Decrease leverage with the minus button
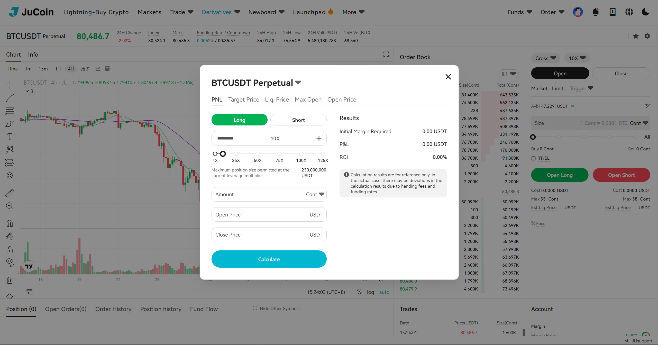This screenshot has width=658, height=345. tap(225, 138)
